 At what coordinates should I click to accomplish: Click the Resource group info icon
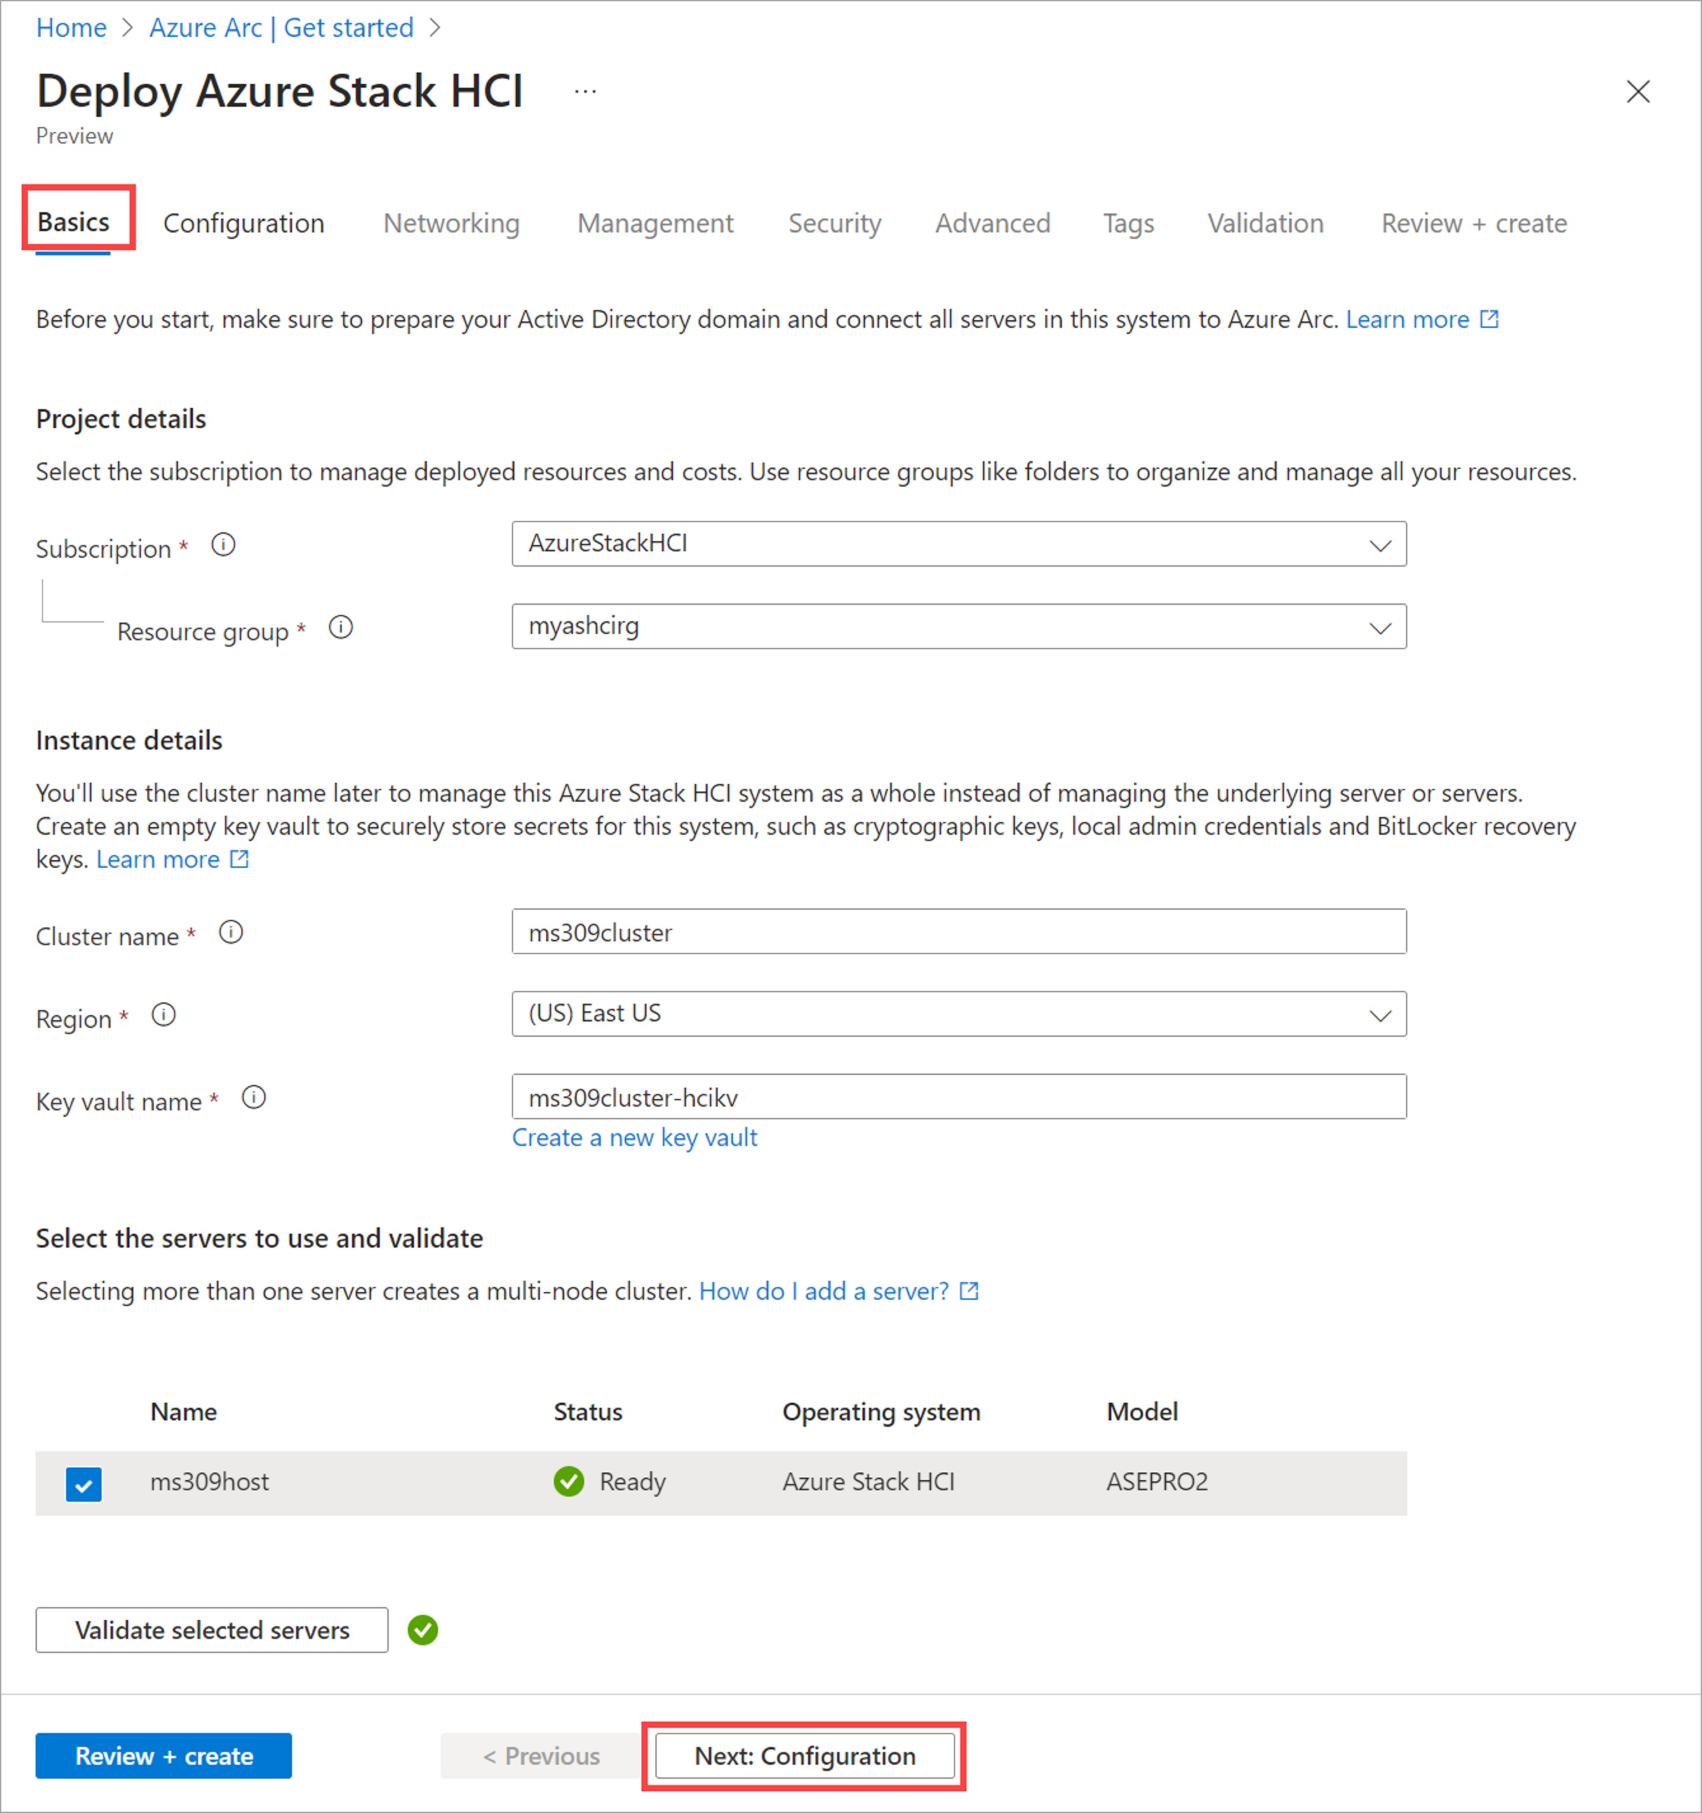(341, 628)
